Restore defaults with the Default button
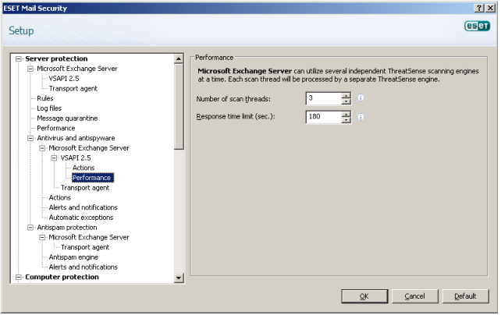Image resolution: width=501 pixels, height=315 pixels. (x=466, y=296)
